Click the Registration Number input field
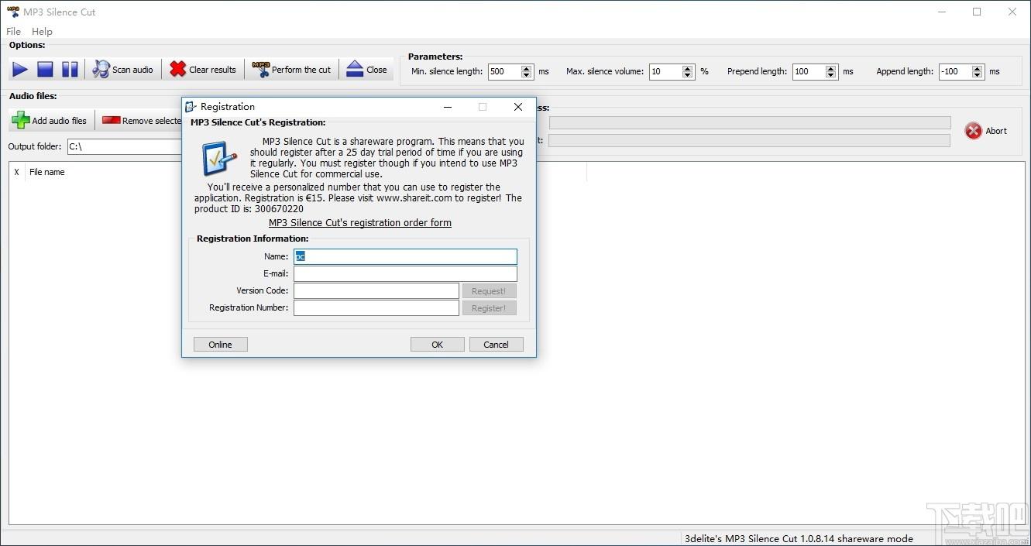 376,307
